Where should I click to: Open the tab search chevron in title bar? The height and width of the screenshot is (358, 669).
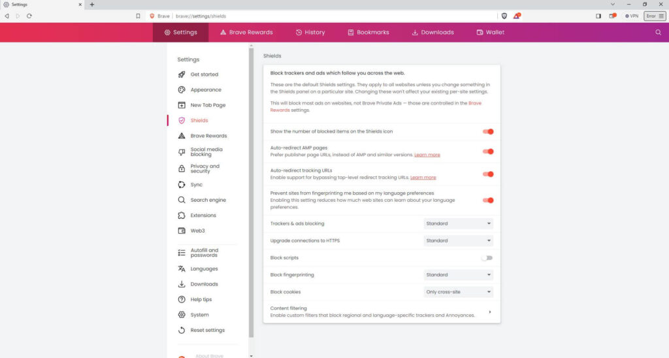613,5
